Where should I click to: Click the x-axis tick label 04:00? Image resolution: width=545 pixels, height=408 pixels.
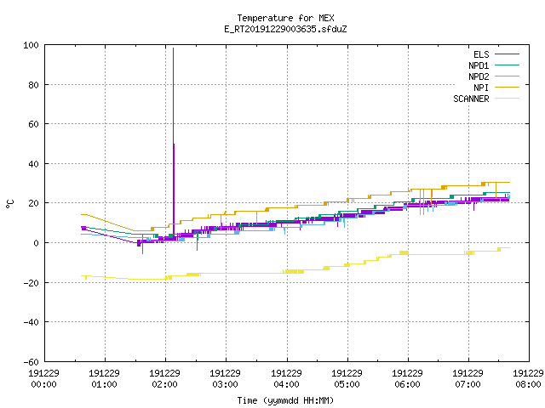tap(286, 384)
